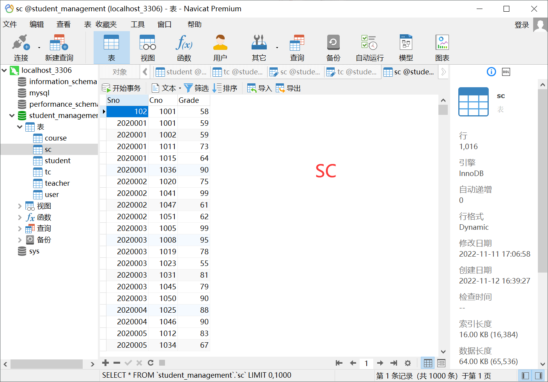Collapse the student_management database node
Screen dimensions: 548x382
tap(12, 116)
